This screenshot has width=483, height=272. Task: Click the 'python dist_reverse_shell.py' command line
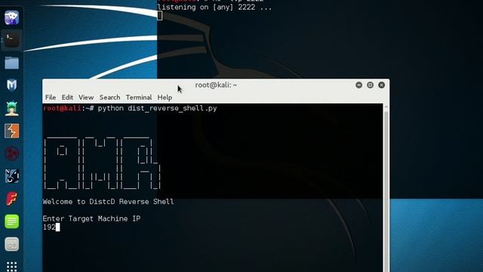pyautogui.click(x=158, y=109)
